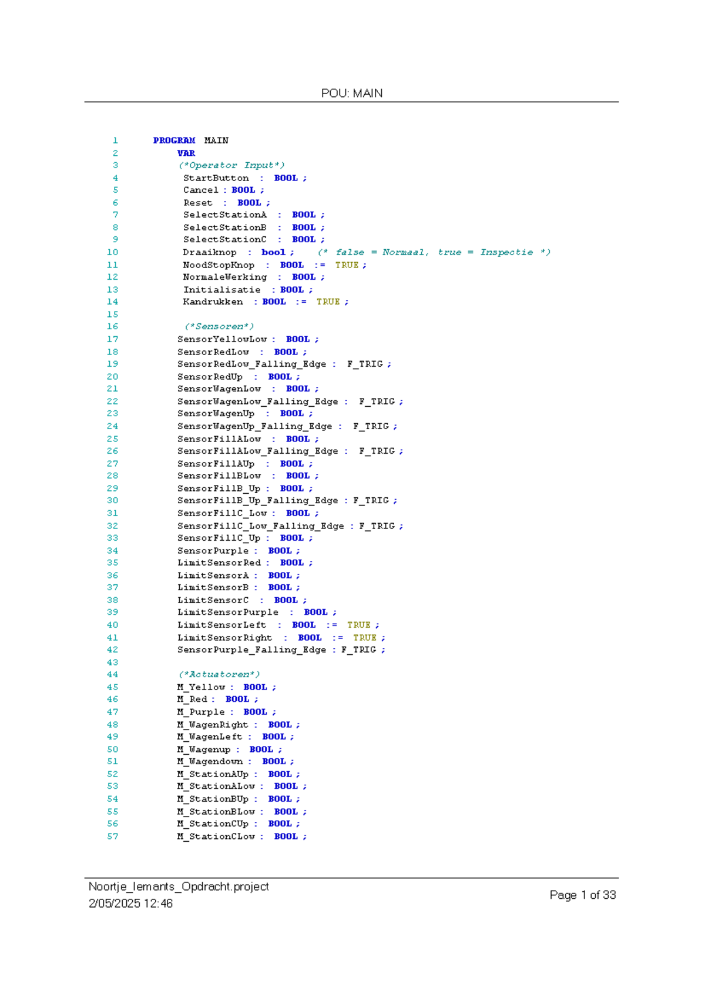Click the '(*Operator Input*)' comment
The height and width of the screenshot is (997, 705).
[231, 166]
